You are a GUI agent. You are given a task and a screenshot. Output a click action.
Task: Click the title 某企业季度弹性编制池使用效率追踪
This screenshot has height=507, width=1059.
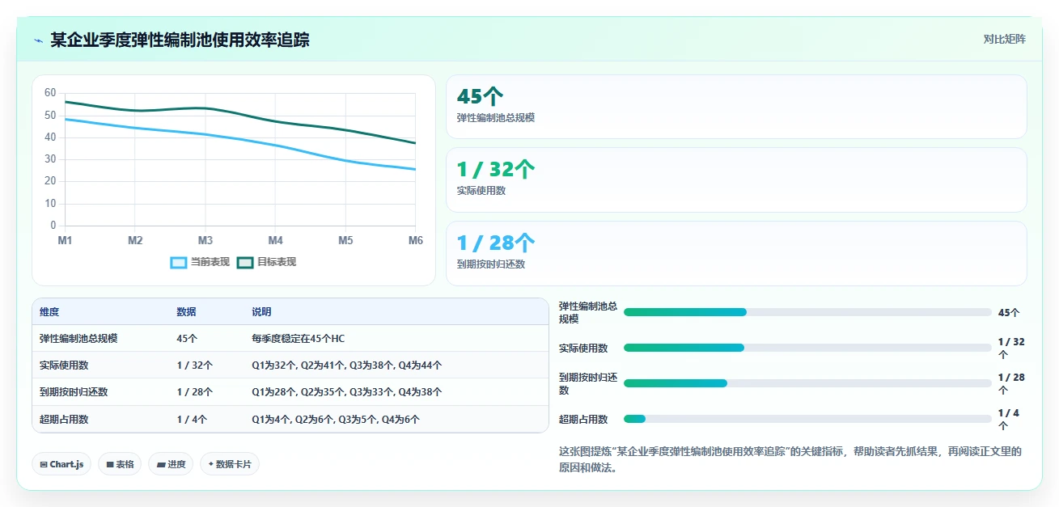pos(180,40)
